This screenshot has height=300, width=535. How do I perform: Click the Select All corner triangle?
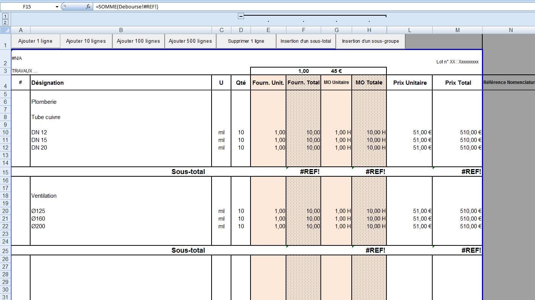click(x=5, y=30)
